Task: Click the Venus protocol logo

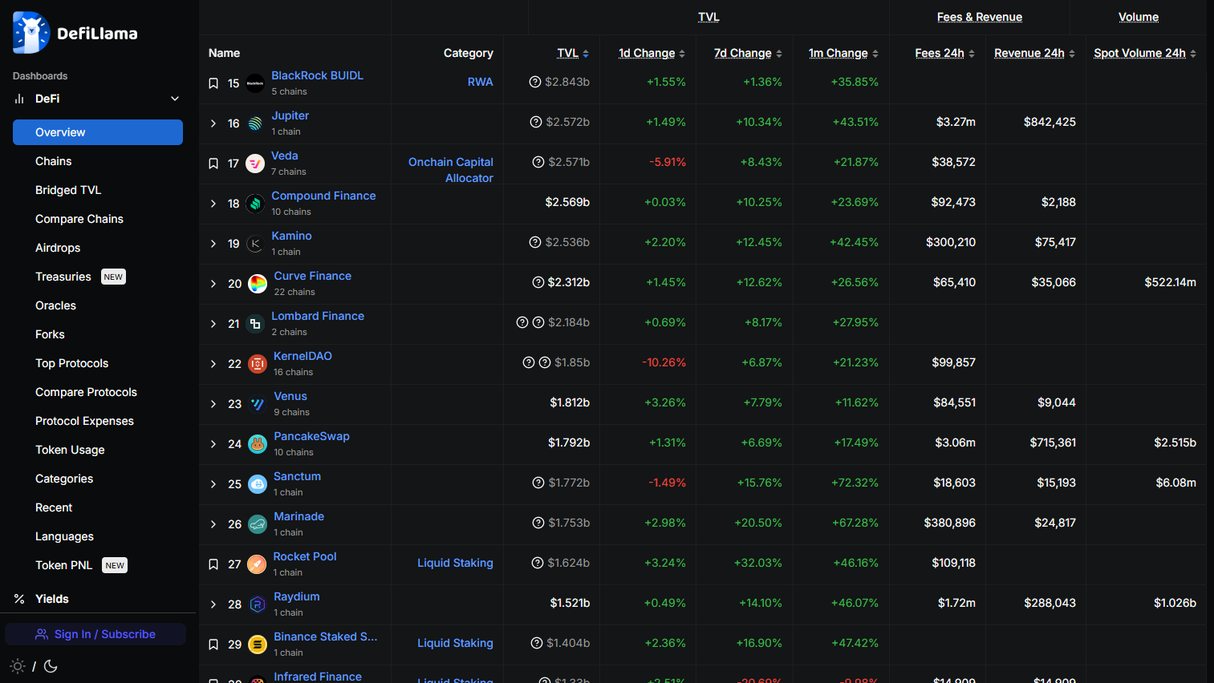Action: pyautogui.click(x=258, y=404)
